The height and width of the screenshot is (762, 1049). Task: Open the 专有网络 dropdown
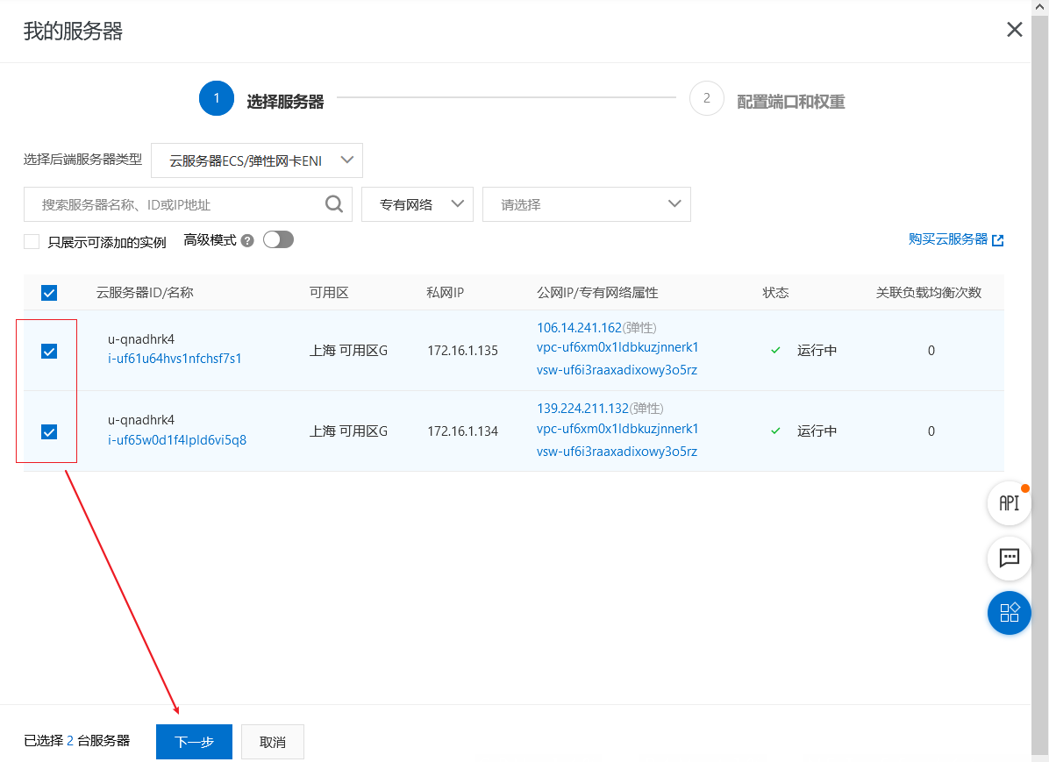[x=417, y=204]
